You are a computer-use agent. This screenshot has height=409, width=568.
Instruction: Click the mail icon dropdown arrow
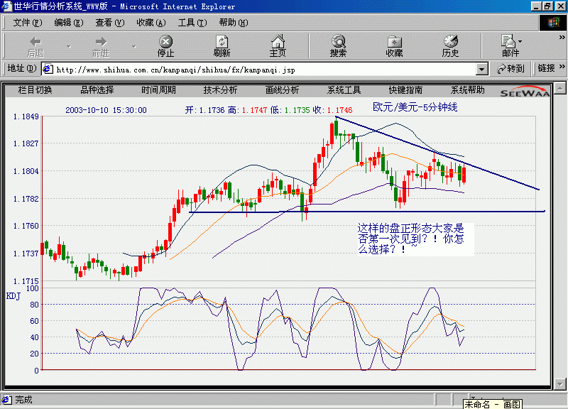[520, 42]
